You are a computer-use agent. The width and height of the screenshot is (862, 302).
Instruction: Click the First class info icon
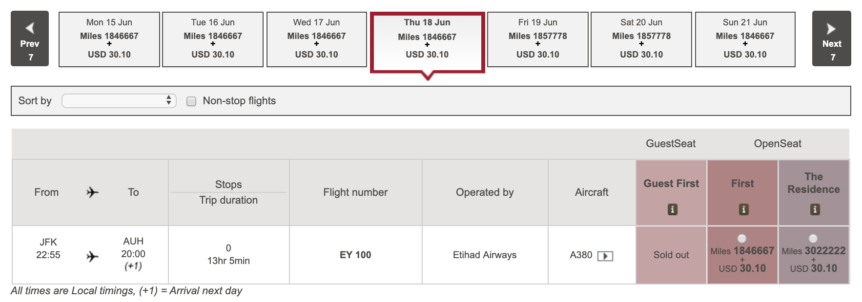point(743,209)
